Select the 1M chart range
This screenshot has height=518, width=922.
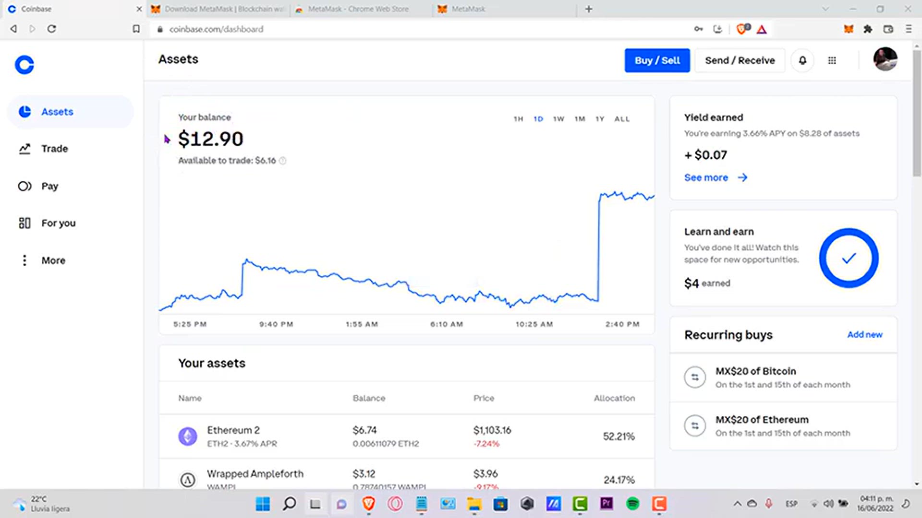580,119
